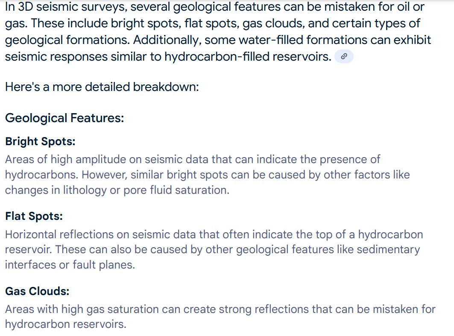
Task: Click the words 'seismic responses similar'
Action: [x=76, y=56]
